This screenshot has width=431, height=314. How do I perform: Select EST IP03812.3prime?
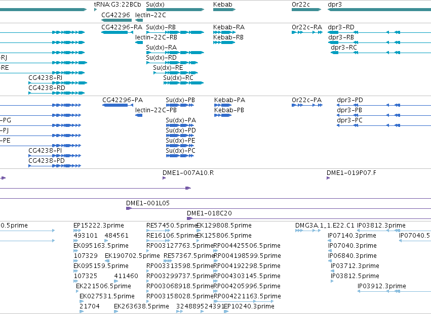tap(381, 226)
